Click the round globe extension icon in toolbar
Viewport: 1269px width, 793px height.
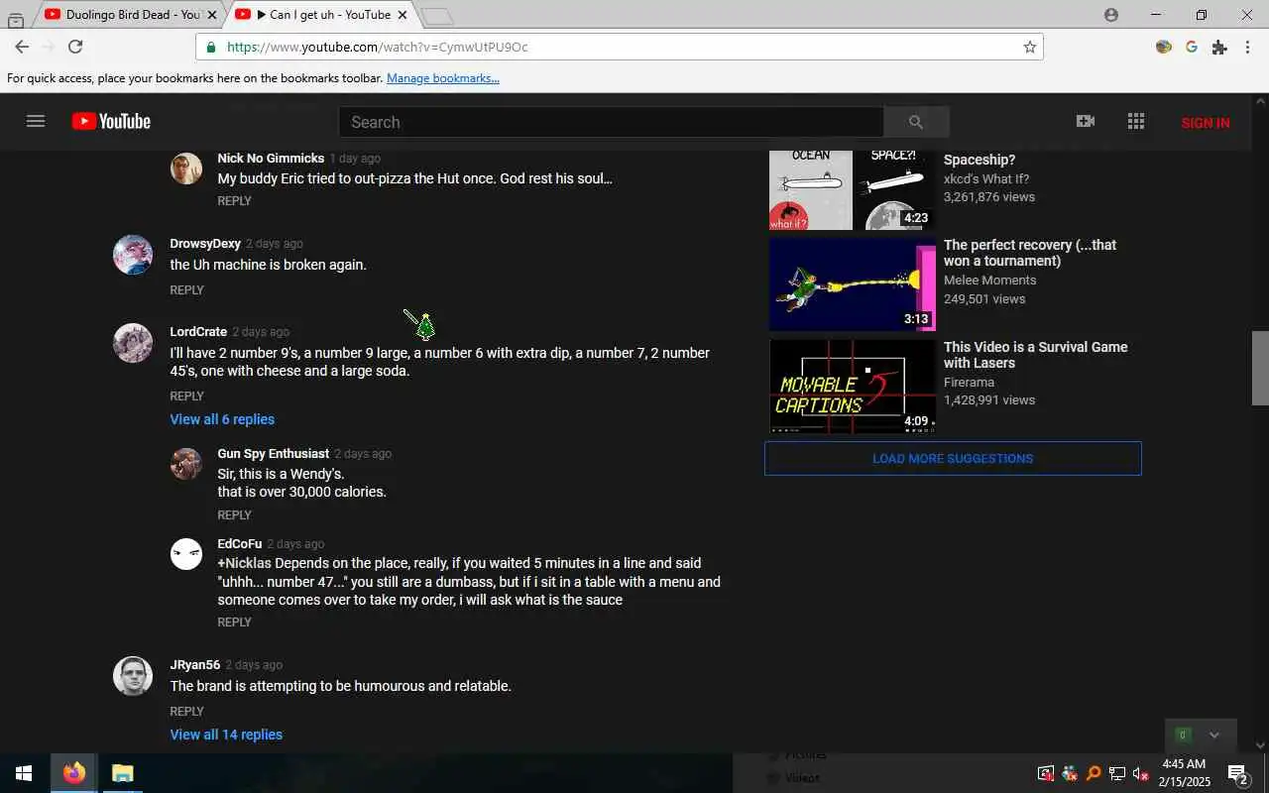click(x=1164, y=47)
